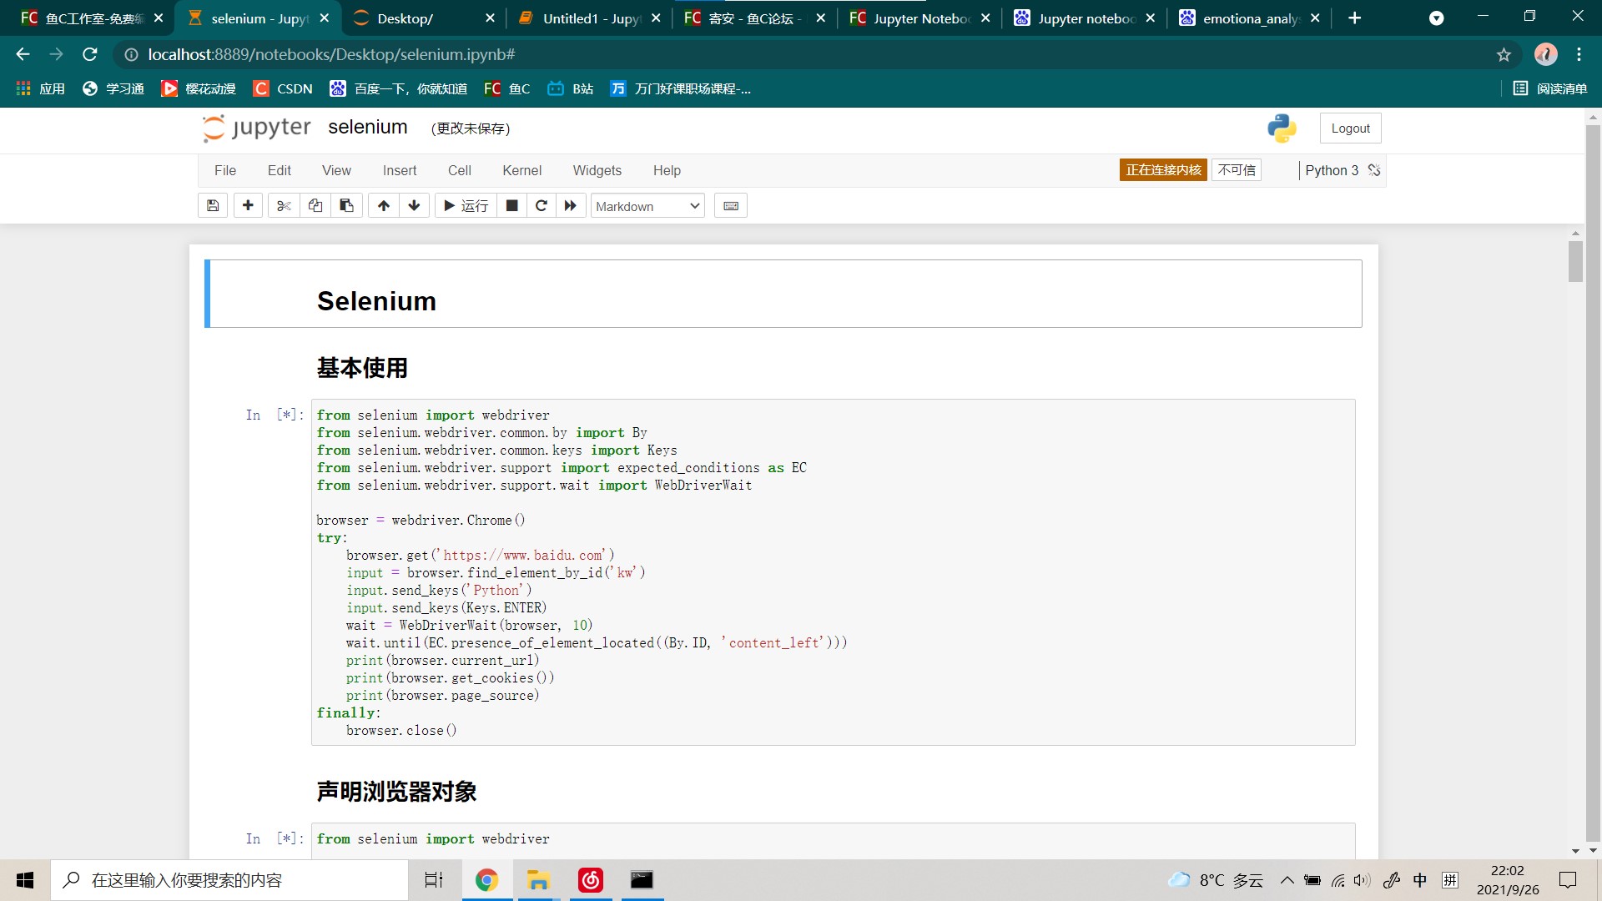Switch to the 鱼C工作室 browser tab
The image size is (1602, 901).
[93, 18]
